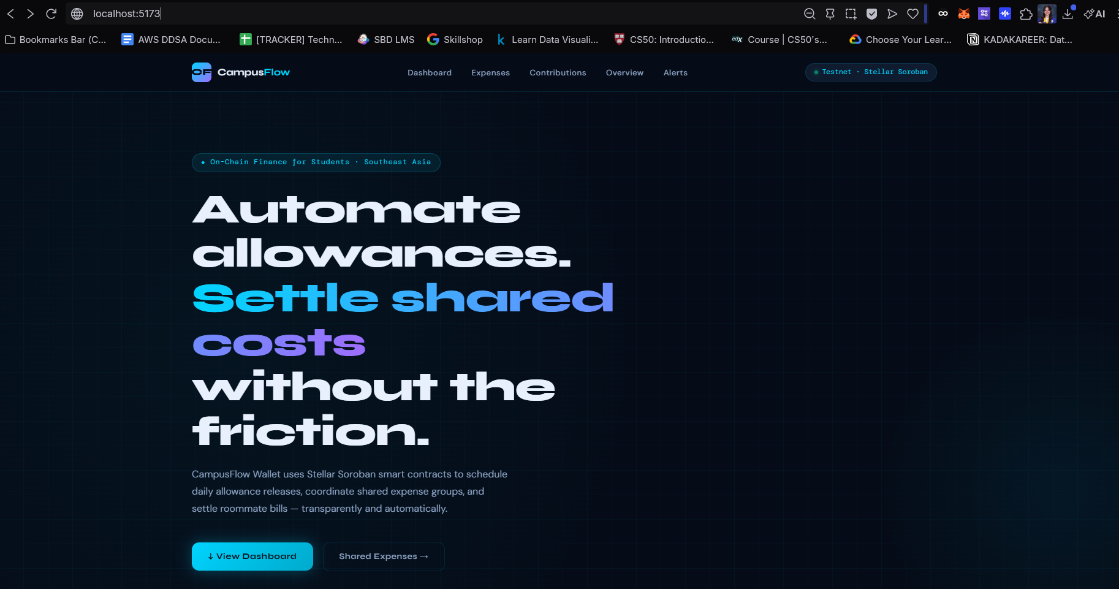Open the Expenses nav item
Viewport: 1119px width, 589px height.
click(x=490, y=73)
